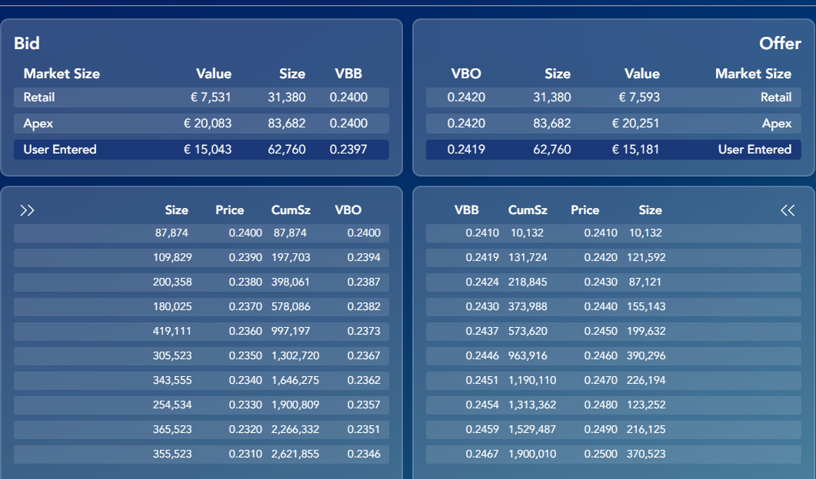Select offer depth row with size 390,296
This screenshot has width=816, height=479.
click(x=614, y=356)
